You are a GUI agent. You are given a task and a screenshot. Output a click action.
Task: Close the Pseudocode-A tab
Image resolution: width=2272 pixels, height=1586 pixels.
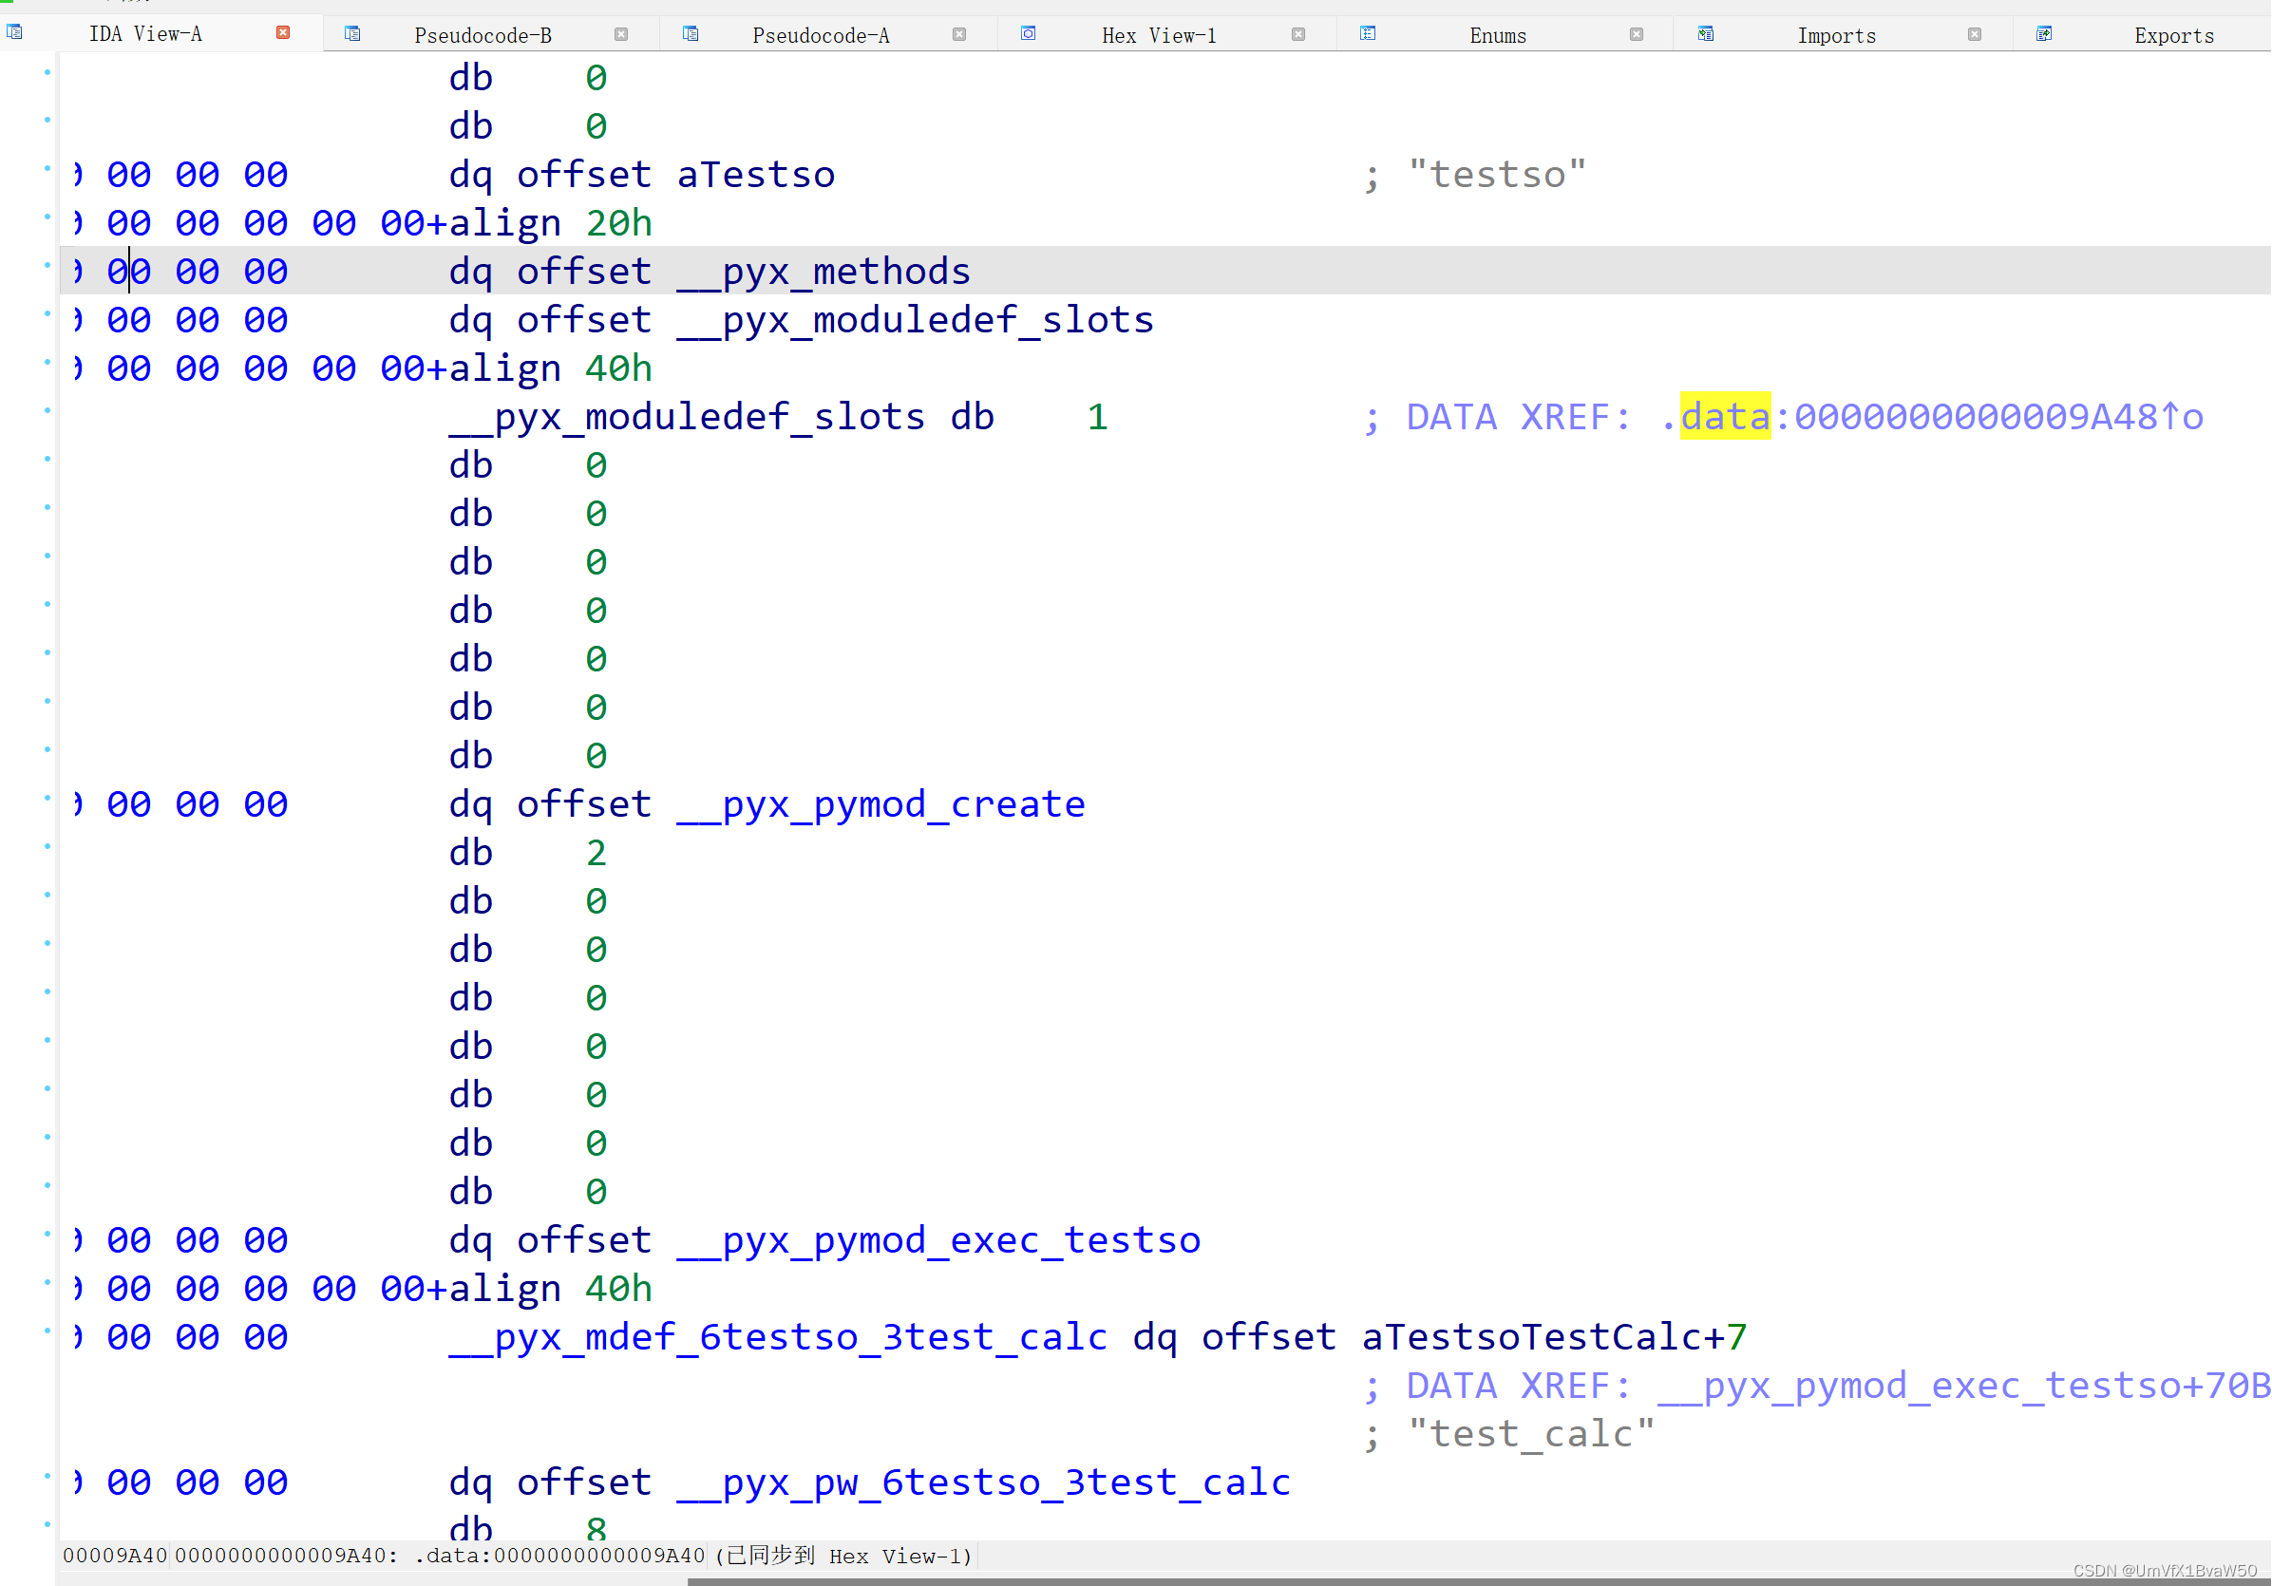tap(959, 33)
